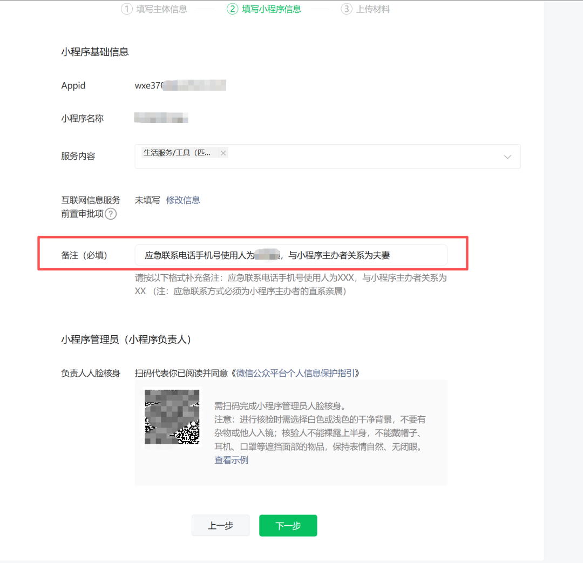Click step 3 上传材料

point(365,9)
